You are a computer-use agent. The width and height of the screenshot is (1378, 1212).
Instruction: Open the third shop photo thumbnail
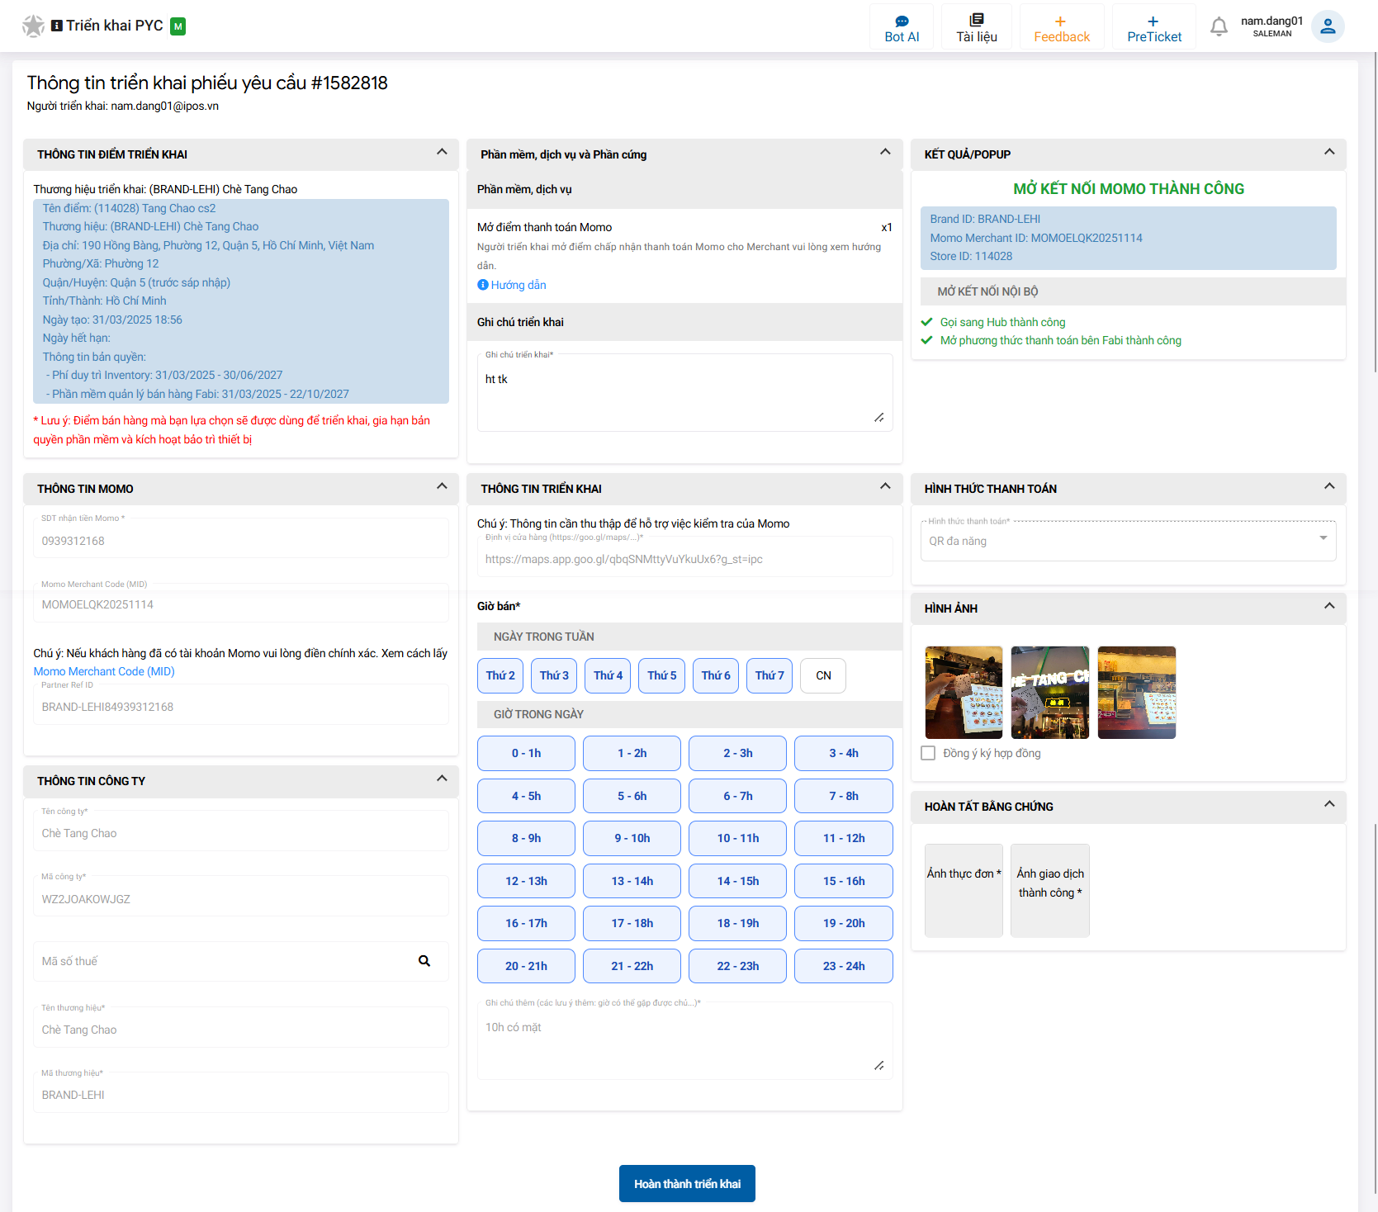(x=1137, y=693)
